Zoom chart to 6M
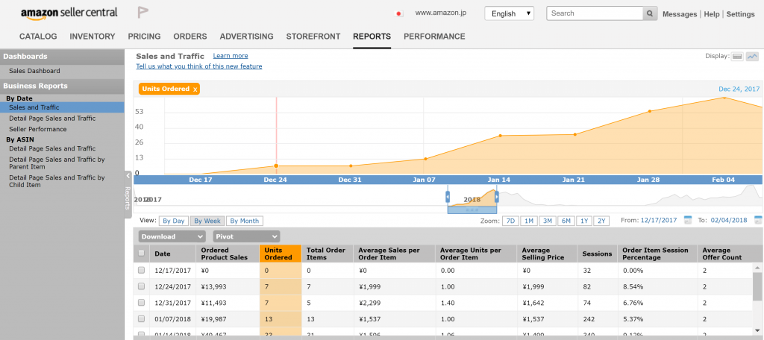Image resolution: width=764 pixels, height=340 pixels. (x=566, y=221)
